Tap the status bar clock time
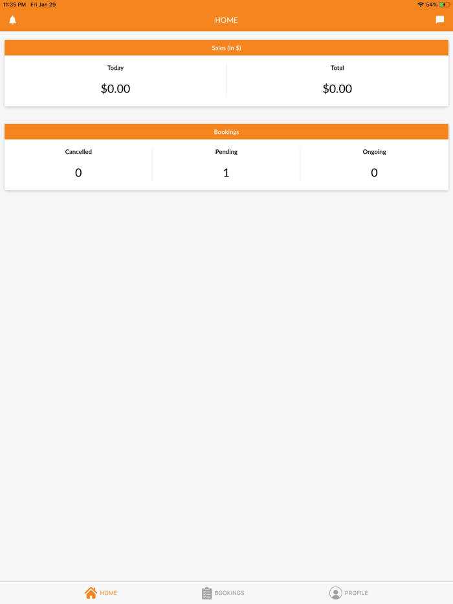453x604 pixels. coord(14,5)
